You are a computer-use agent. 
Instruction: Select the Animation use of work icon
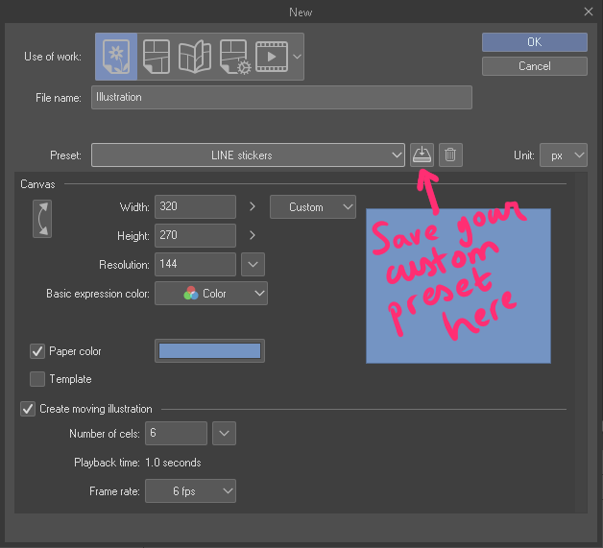272,57
